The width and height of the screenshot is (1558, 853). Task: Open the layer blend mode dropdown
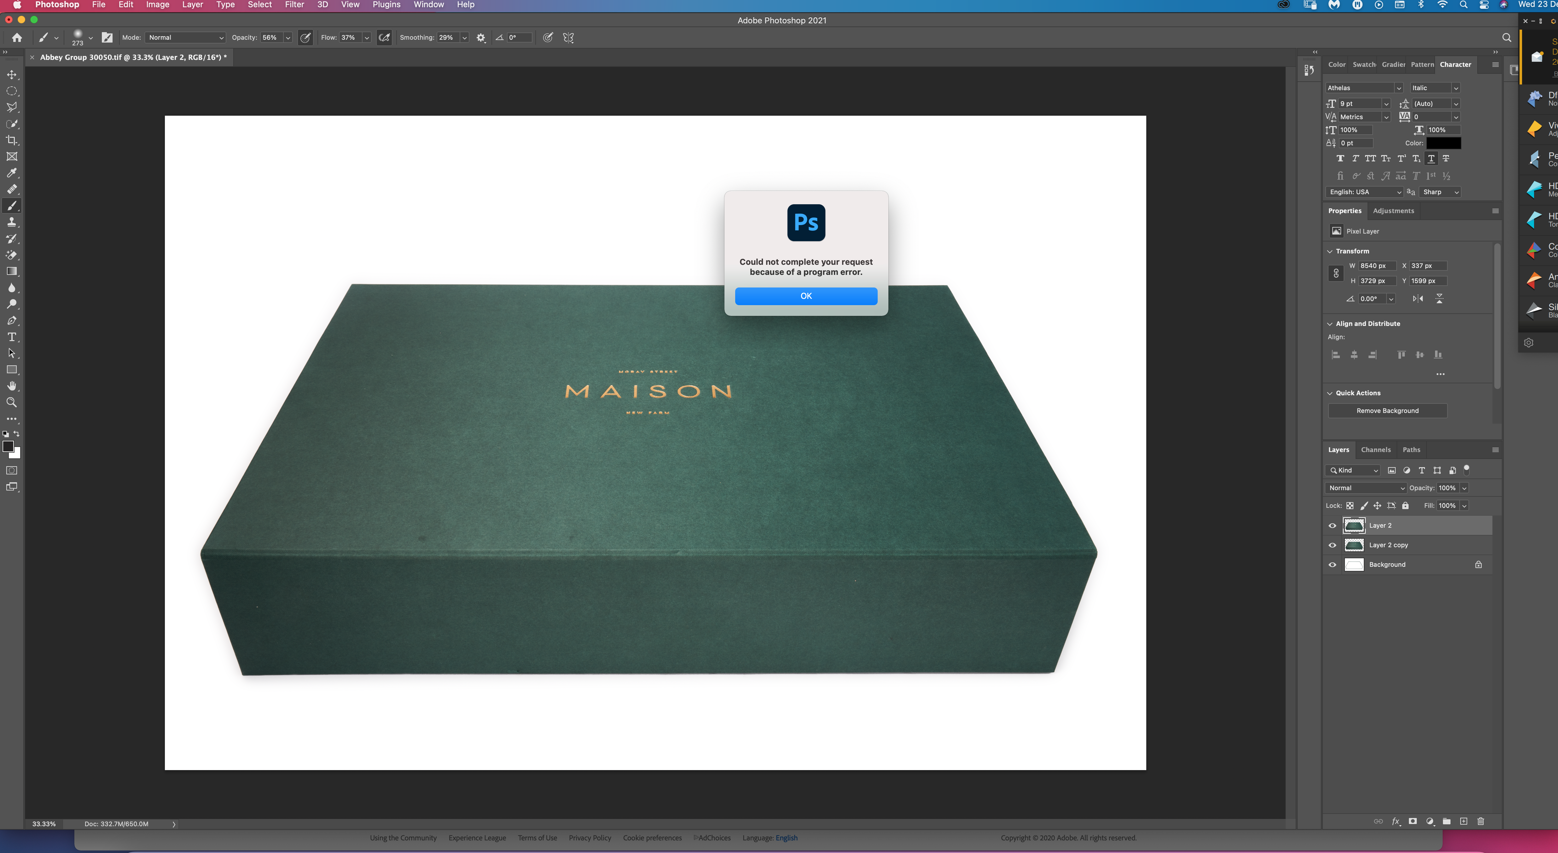pyautogui.click(x=1365, y=488)
